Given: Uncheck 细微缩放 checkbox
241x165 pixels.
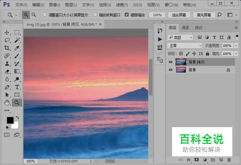Looking at the screenshot, I should (126, 15).
